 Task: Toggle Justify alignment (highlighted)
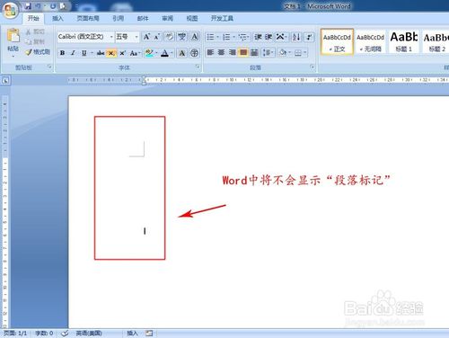[x=243, y=53]
